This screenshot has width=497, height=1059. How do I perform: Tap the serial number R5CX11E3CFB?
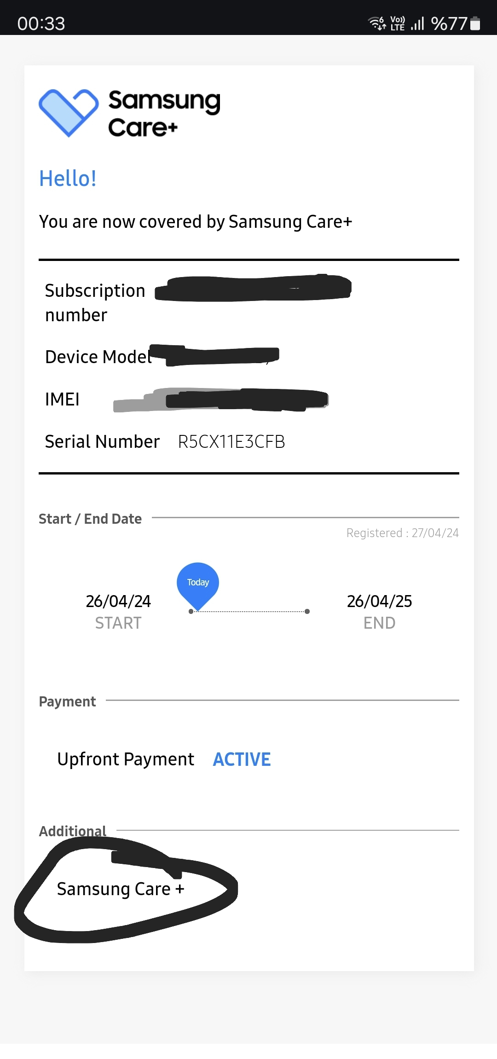(231, 442)
